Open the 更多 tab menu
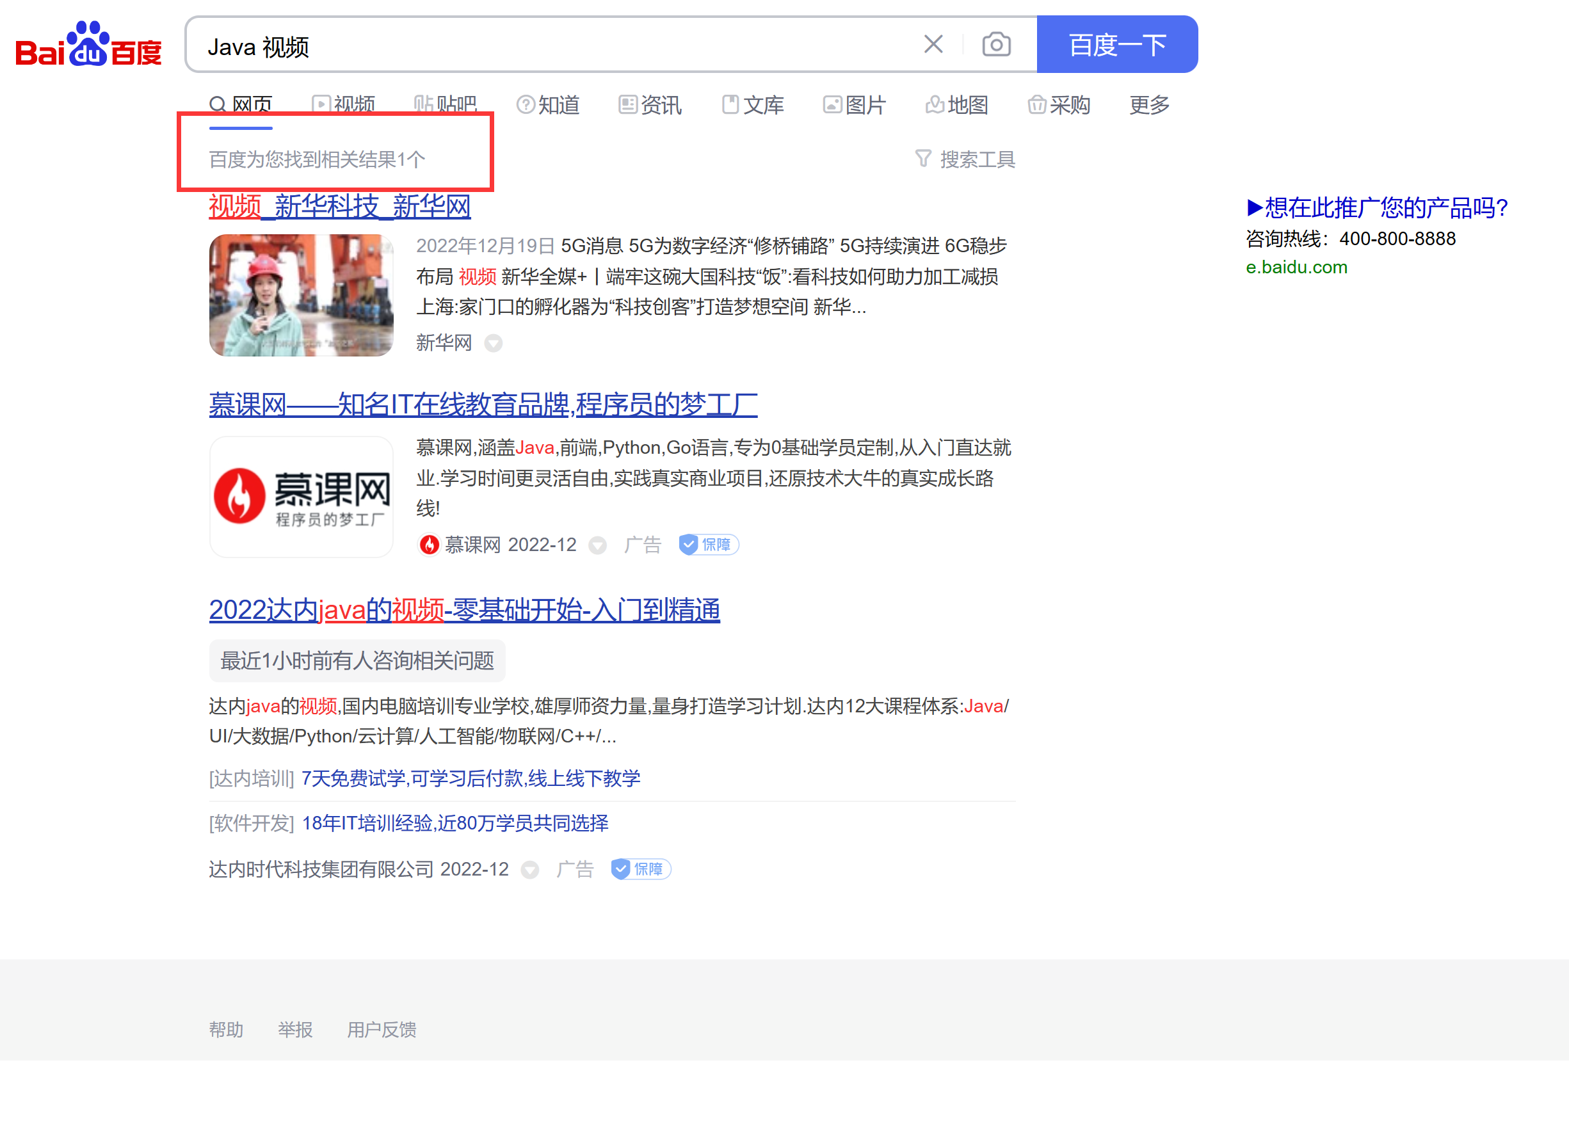1569x1129 pixels. coord(1148,105)
